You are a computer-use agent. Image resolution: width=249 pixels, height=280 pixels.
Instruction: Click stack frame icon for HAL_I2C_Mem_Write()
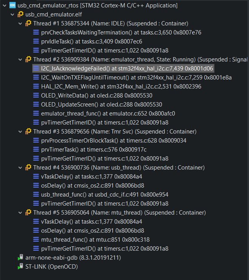pyautogui.click(x=36, y=87)
